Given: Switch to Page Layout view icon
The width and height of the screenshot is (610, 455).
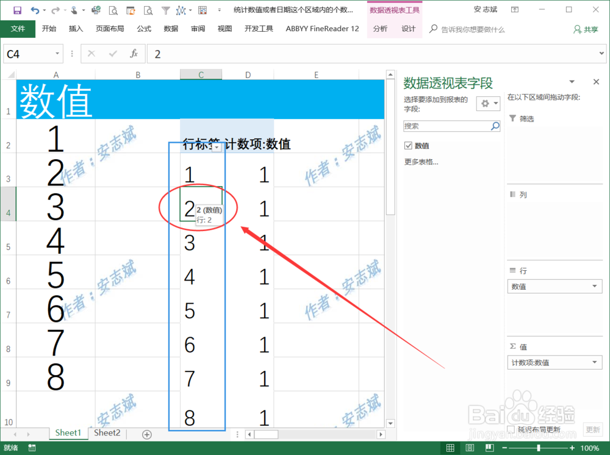Looking at the screenshot, I should (x=470, y=448).
